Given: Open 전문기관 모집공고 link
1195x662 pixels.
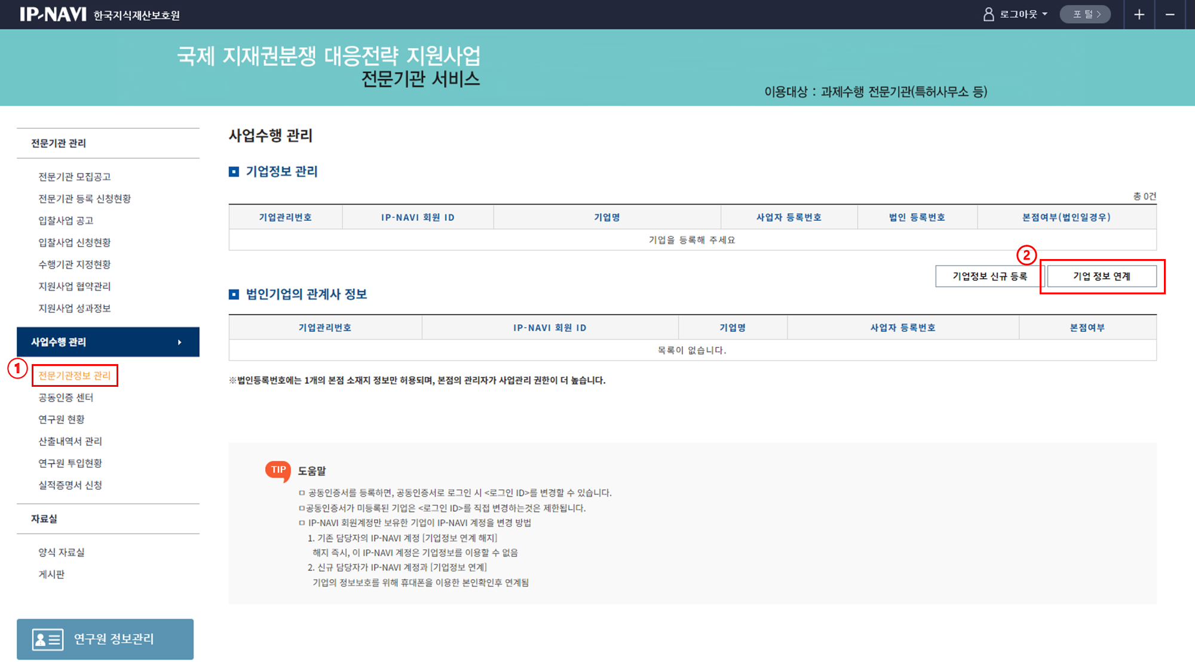Looking at the screenshot, I should 75,177.
